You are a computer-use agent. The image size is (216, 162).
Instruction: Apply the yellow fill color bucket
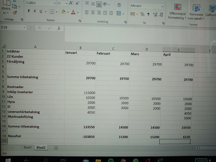pos(63,12)
